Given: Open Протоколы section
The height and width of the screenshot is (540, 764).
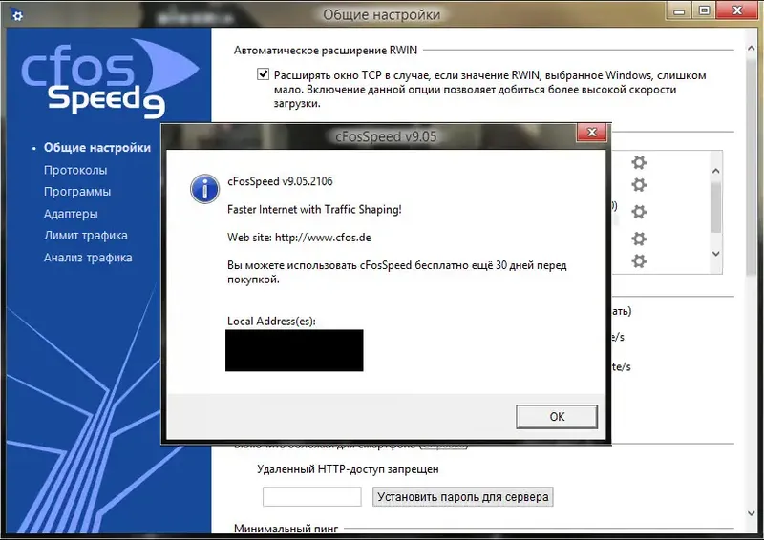Looking at the screenshot, I should click(x=75, y=170).
